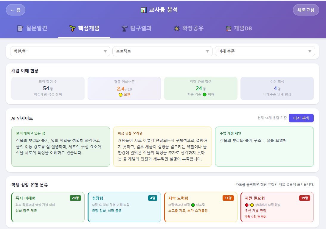Image resolution: width=326 pixels, height=229 pixels.
Task: Click the 식물의 뿌리와 줄기 구조 + 실습 모델링 text
Action: tap(253, 141)
